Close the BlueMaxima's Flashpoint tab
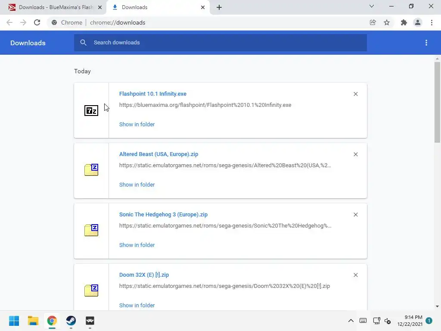 tap(100, 8)
